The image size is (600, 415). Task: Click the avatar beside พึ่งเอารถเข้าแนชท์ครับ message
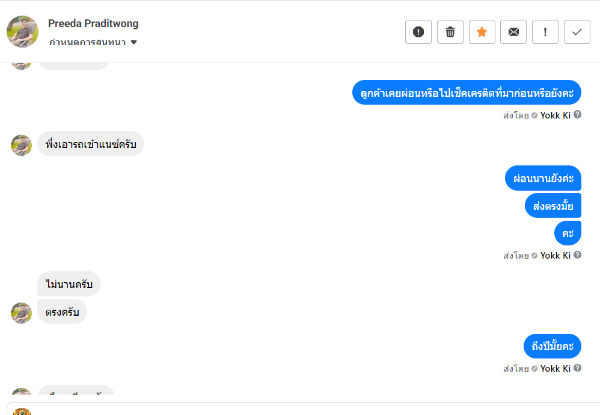click(x=21, y=145)
